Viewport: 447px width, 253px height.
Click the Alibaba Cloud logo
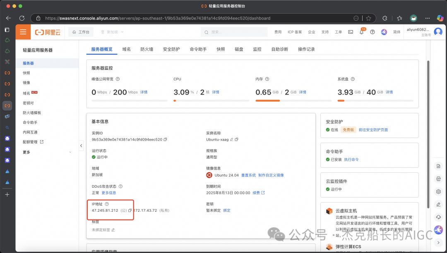tap(48, 32)
